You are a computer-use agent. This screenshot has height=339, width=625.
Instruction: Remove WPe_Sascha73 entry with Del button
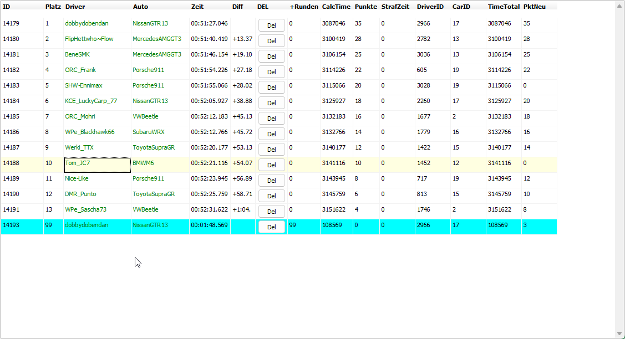(x=271, y=211)
